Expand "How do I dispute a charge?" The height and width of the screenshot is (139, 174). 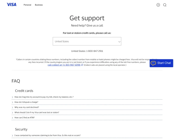tap(87, 102)
